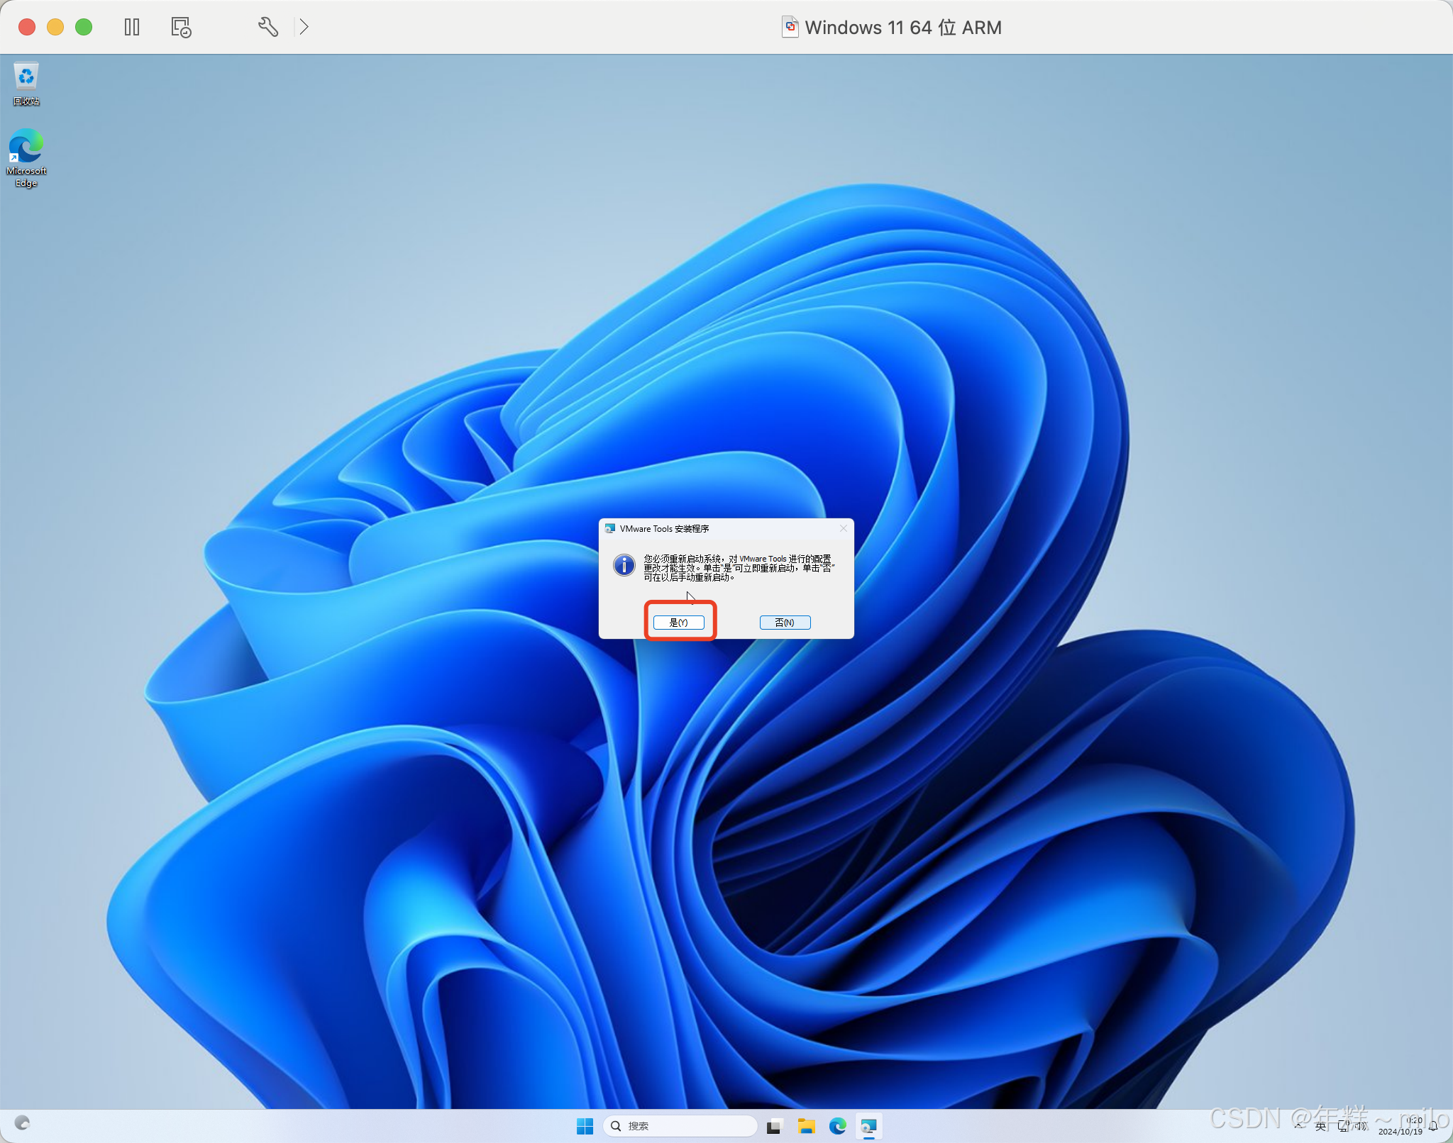This screenshot has height=1143, width=1453.
Task: Open the VM snapshot icon in the toolbar
Action: point(181,27)
